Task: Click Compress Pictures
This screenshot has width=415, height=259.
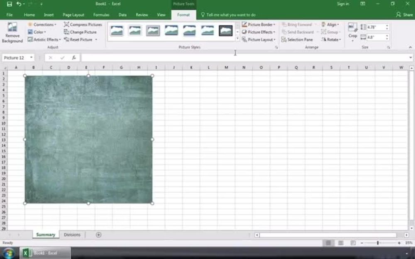Action: pos(83,24)
